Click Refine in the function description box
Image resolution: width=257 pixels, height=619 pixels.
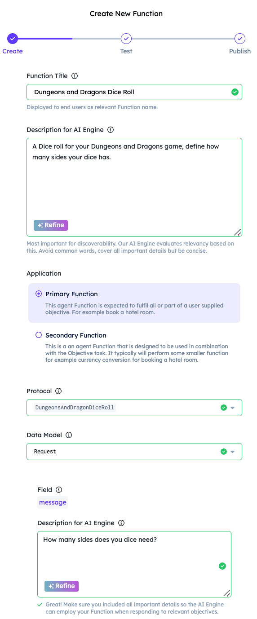[x=51, y=225]
